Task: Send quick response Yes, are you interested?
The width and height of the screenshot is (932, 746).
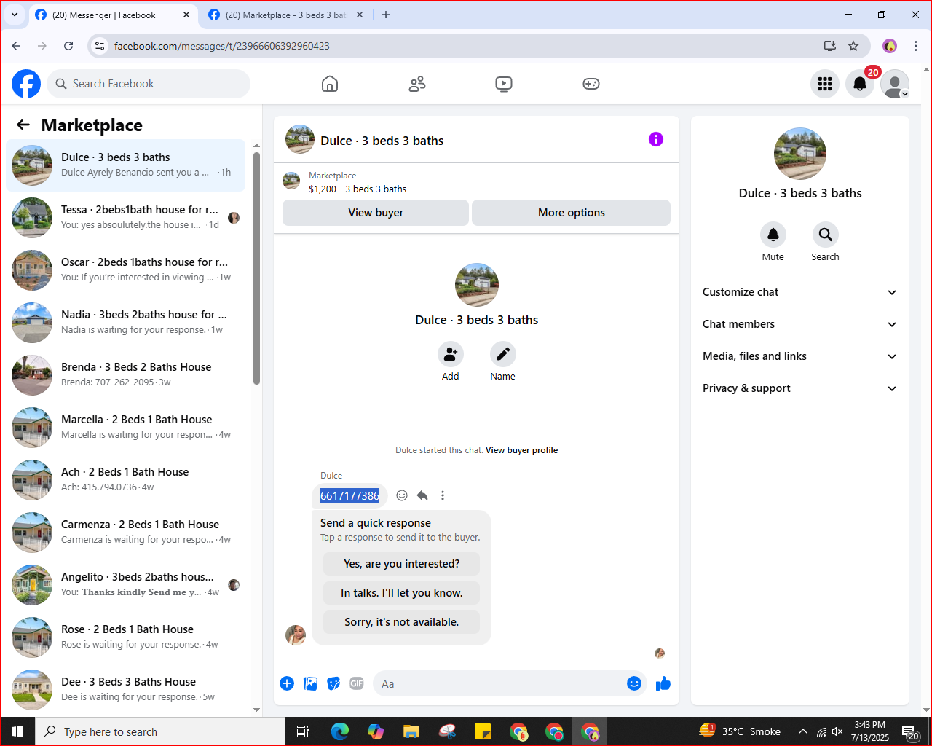Action: pos(402,564)
